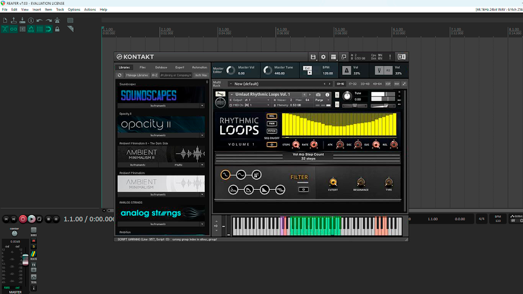523x294 pixels.
Task: Toggle auto-crossfade icon in REAPER toolbar
Action: 5,29
